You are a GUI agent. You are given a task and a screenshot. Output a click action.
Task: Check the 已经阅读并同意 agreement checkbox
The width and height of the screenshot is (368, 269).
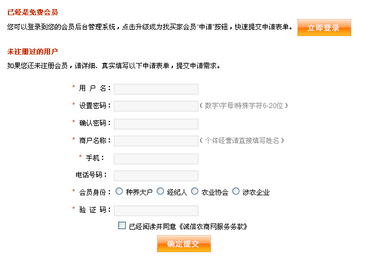[122, 226]
